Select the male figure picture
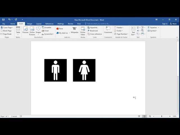 click(x=56, y=70)
